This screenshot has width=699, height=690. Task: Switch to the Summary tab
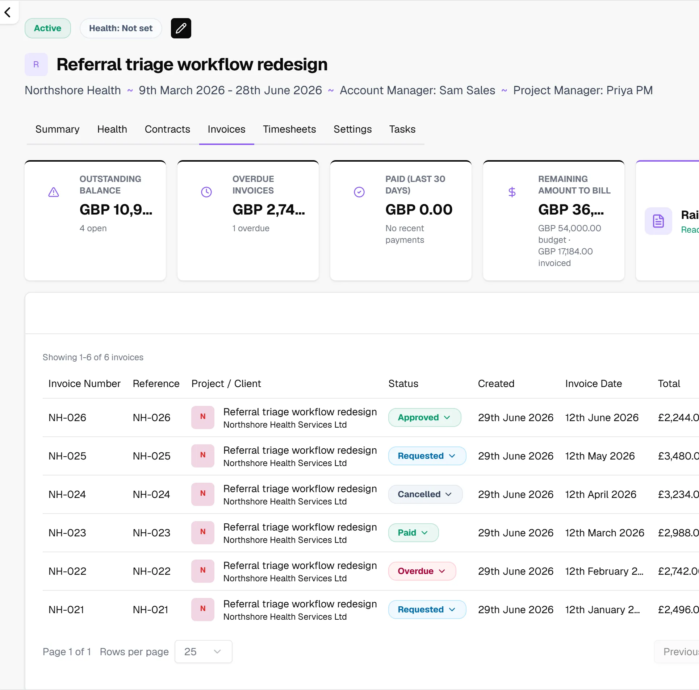(x=58, y=129)
